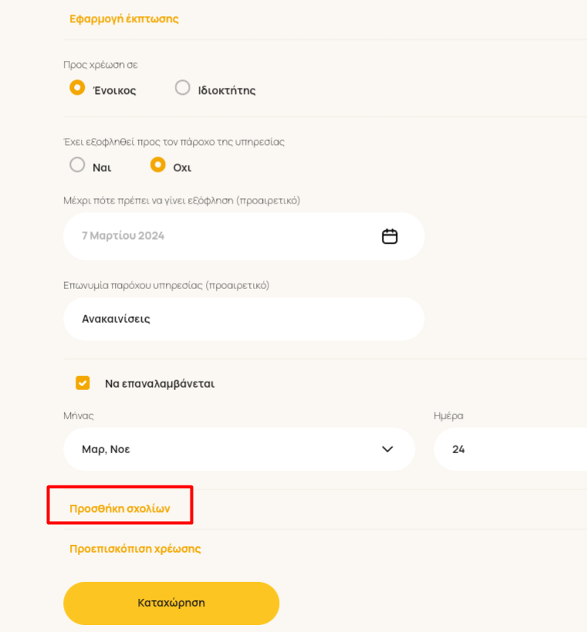
Task: Focus the 7 Μαρτίου 2024 date field
Action: (x=244, y=236)
